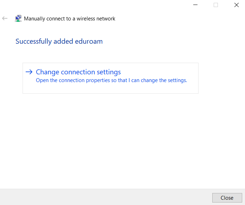Click the word 'Successfully' in the blue heading
The width and height of the screenshot is (245, 205).
33,42
